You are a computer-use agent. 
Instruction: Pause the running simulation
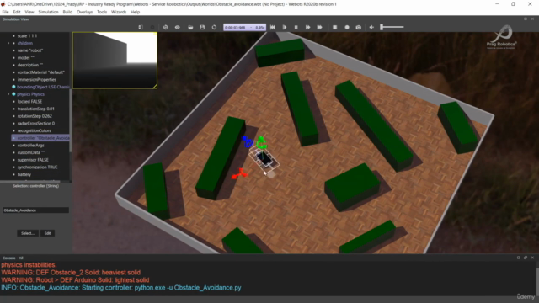[x=296, y=27]
